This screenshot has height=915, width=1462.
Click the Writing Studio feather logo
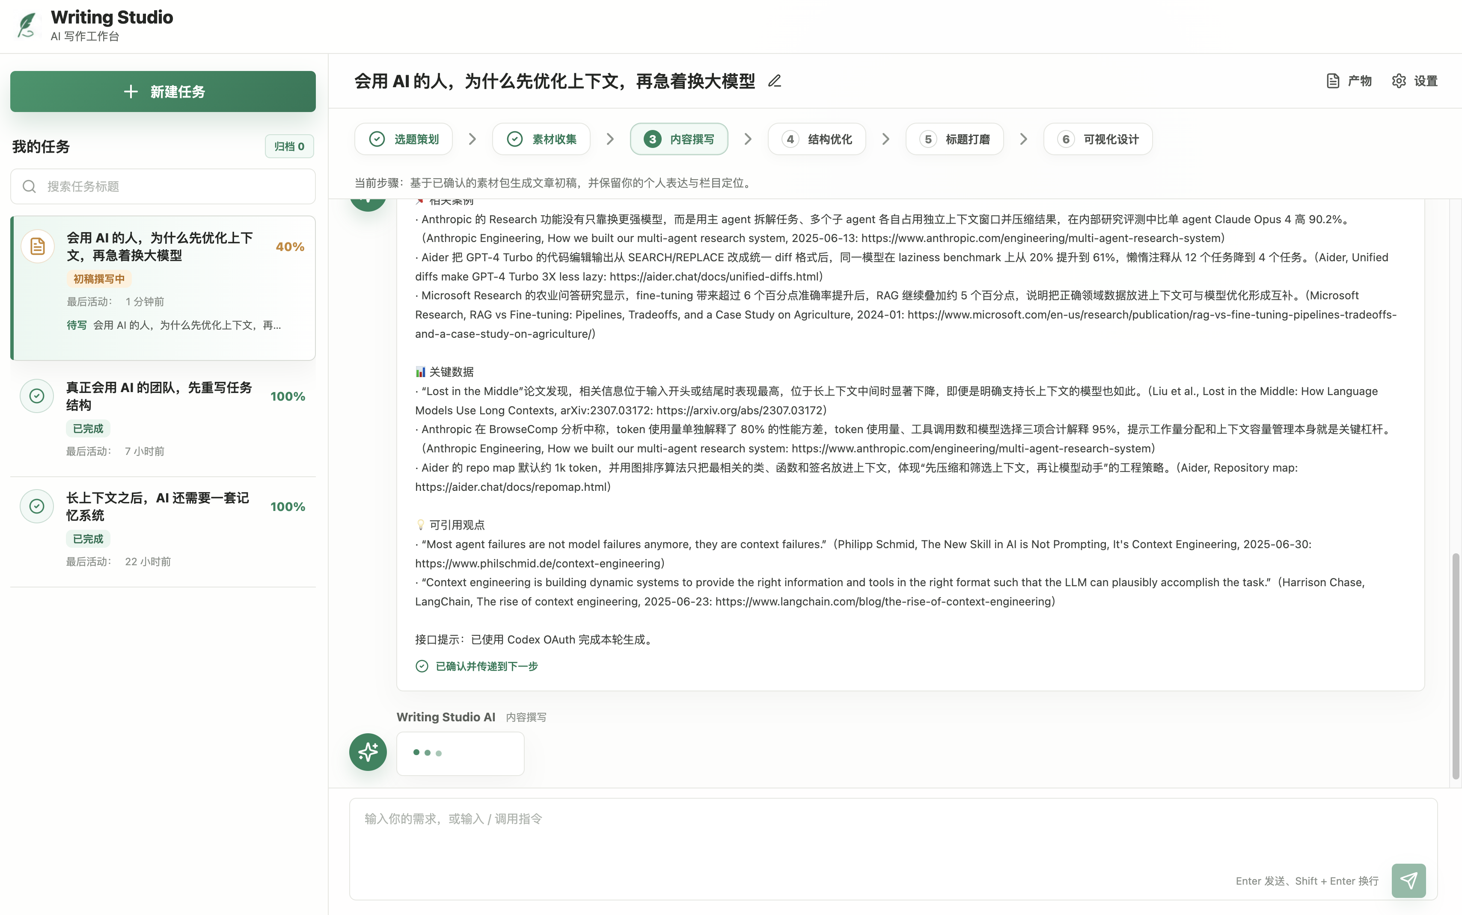pyautogui.click(x=27, y=25)
